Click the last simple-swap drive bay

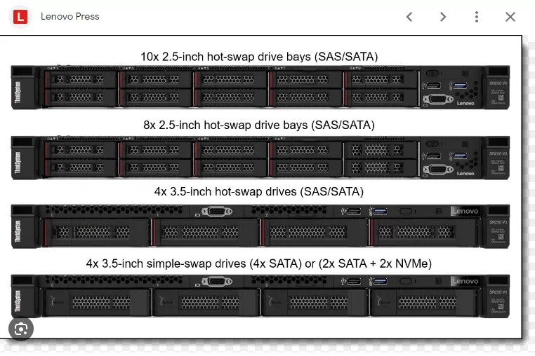(x=425, y=302)
